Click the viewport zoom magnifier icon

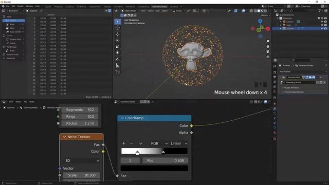pyautogui.click(x=268, y=41)
